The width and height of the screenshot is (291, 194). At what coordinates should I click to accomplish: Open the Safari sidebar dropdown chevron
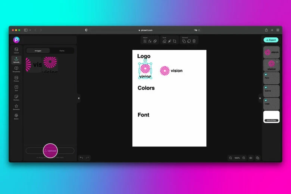[x=30, y=30]
